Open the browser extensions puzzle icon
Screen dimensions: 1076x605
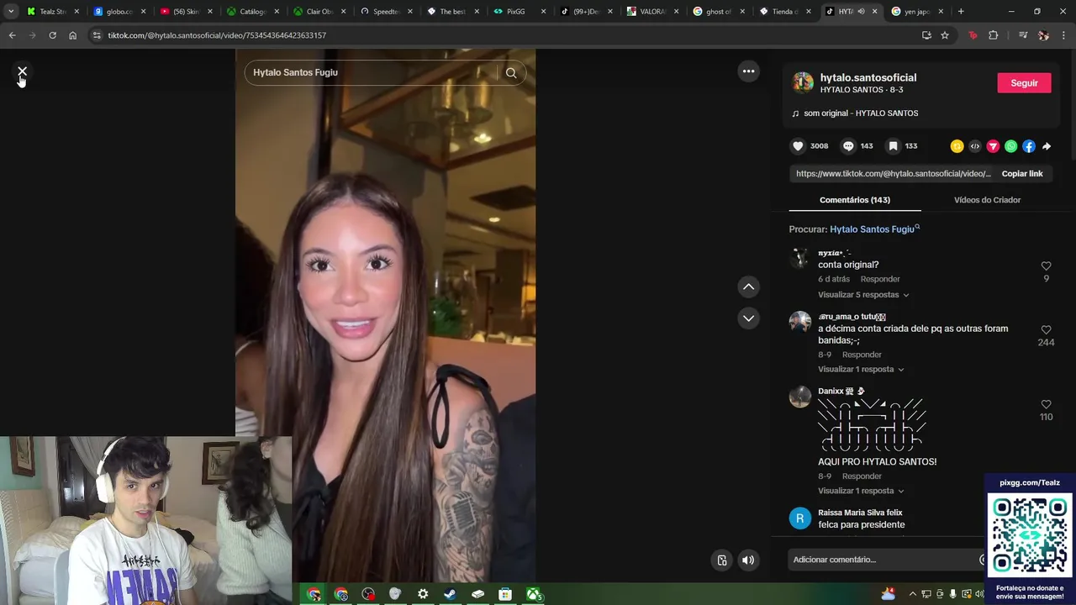tap(994, 35)
